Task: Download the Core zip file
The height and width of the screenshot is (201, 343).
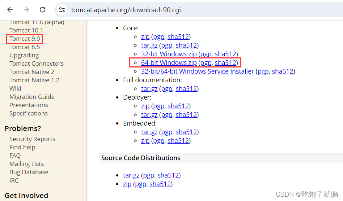Action: pyautogui.click(x=145, y=37)
